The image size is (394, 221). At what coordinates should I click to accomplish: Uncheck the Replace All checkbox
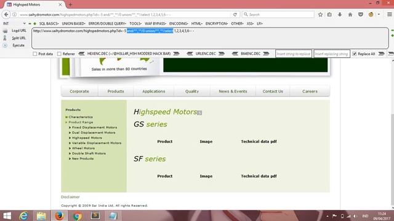pos(355,54)
